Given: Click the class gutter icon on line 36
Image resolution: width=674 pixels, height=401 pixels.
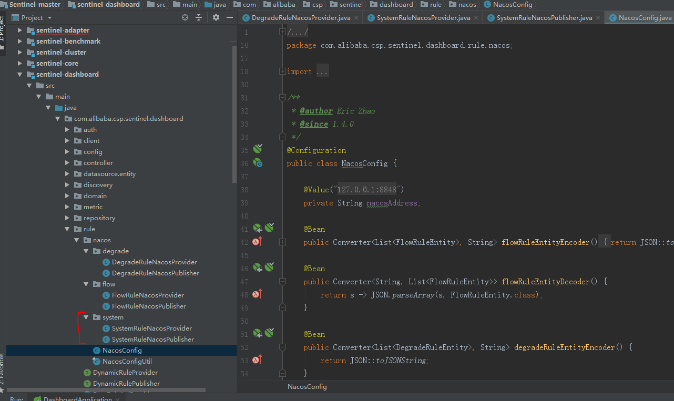Looking at the screenshot, I should [x=258, y=163].
